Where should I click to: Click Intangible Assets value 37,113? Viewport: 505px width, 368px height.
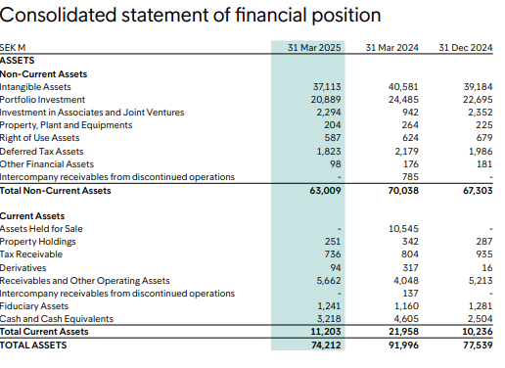[327, 87]
